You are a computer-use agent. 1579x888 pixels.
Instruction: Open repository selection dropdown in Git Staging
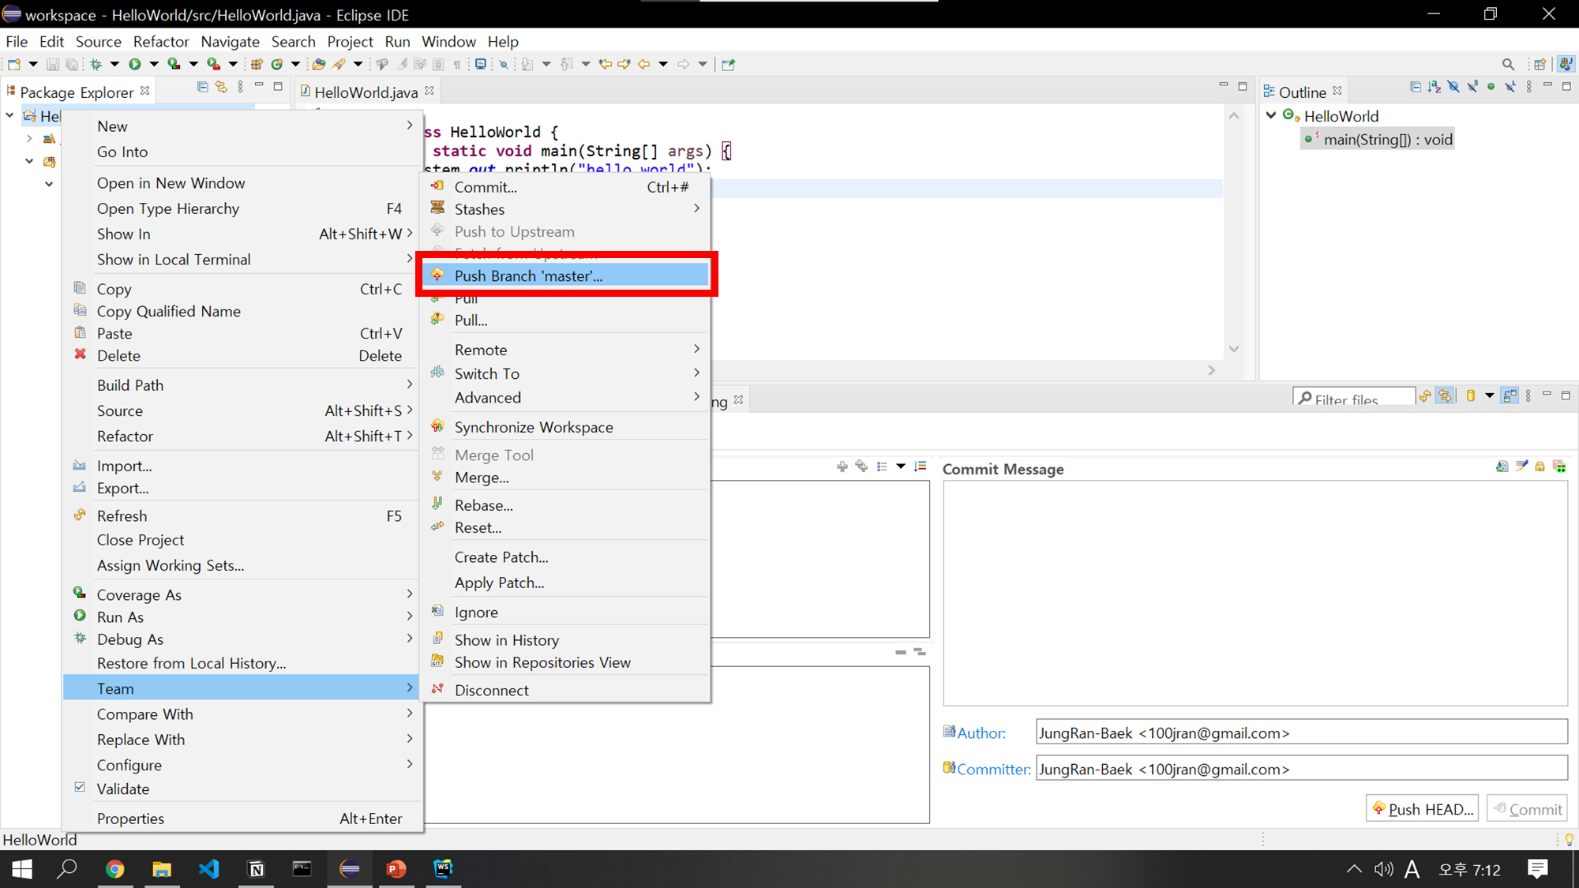[1490, 396]
